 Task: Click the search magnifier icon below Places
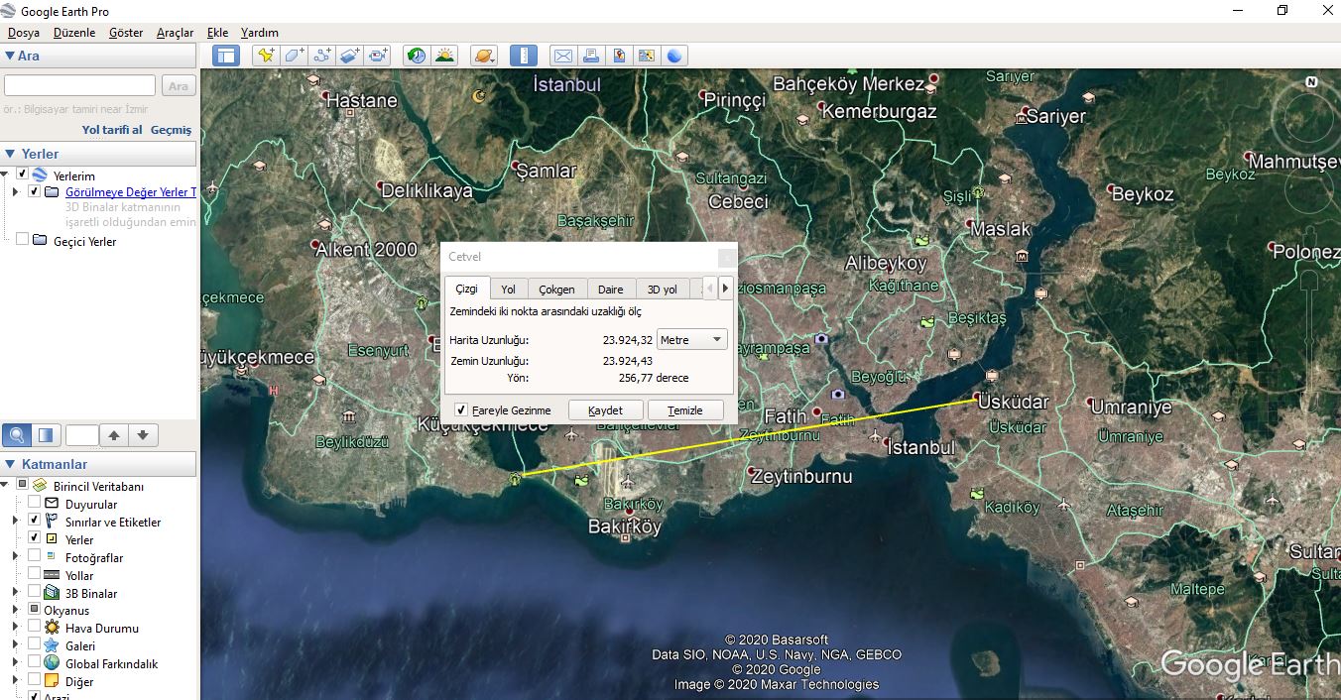17,434
